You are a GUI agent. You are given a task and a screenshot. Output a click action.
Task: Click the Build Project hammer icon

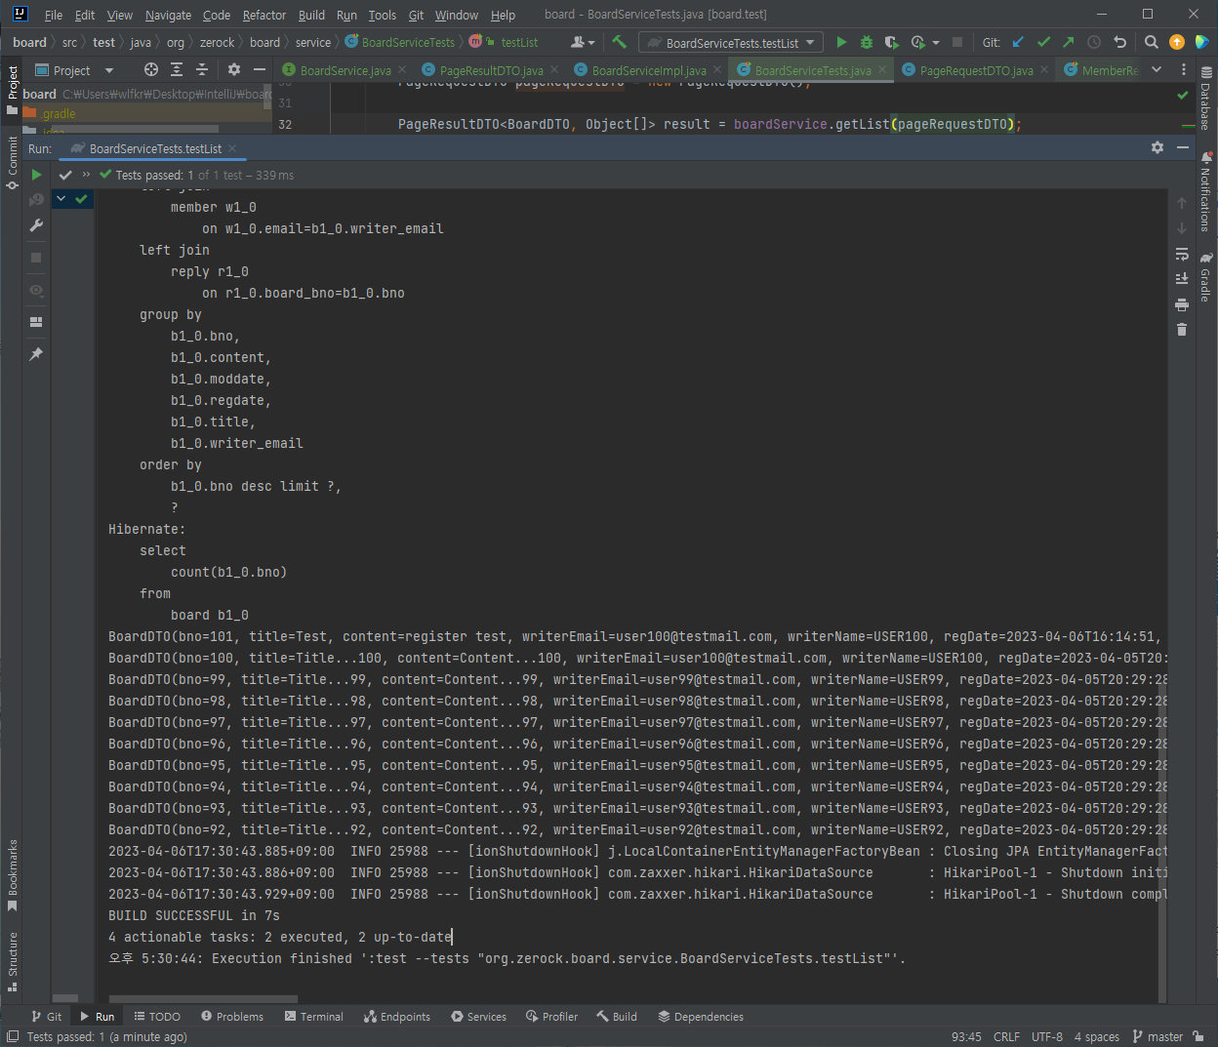(619, 42)
